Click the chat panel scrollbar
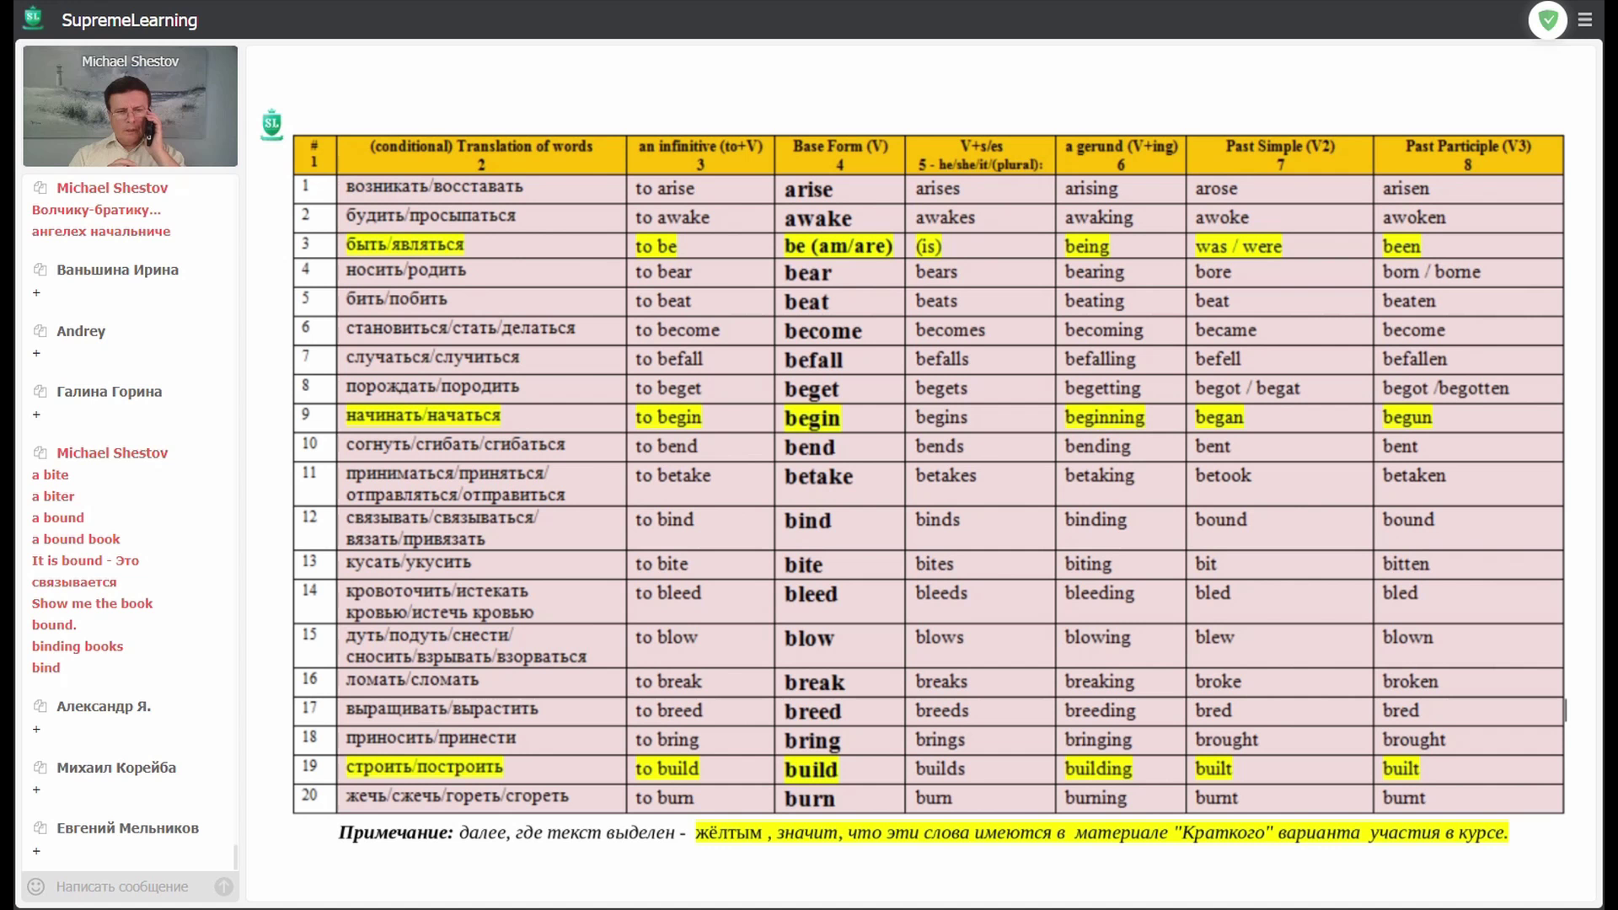 pos(235,856)
